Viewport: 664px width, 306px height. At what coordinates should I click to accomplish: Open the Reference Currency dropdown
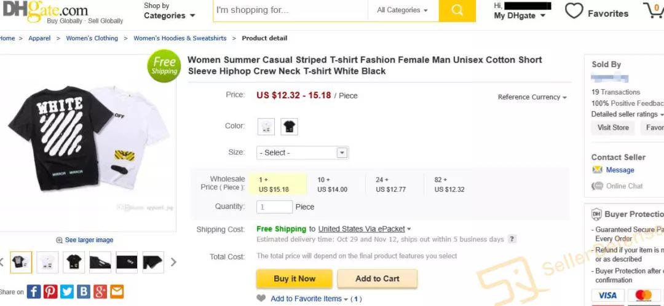532,97
